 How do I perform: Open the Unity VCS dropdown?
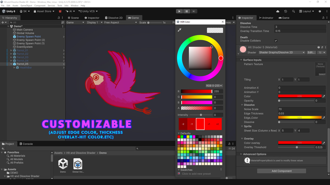[88, 11]
